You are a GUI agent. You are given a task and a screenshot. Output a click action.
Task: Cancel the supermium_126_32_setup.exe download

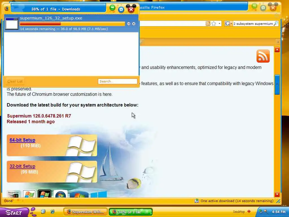(134, 24)
